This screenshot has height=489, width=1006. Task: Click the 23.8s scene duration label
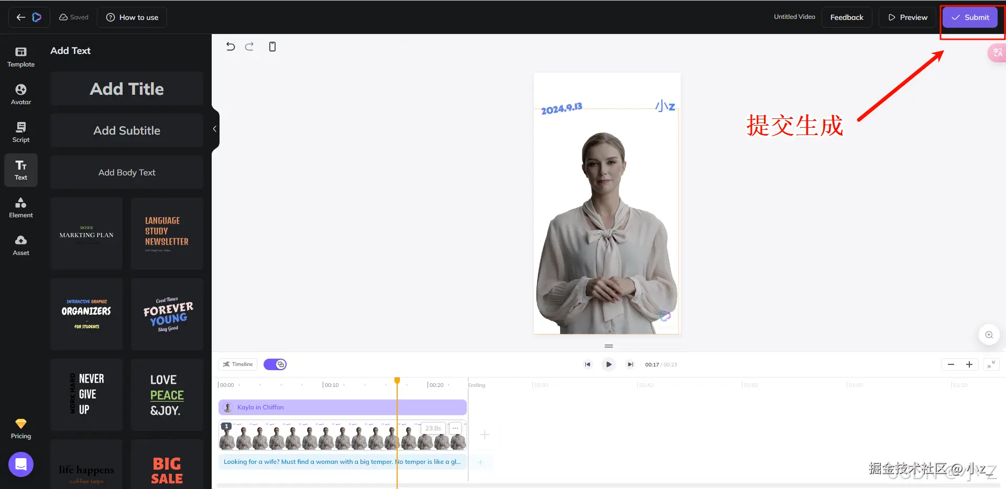tap(433, 428)
